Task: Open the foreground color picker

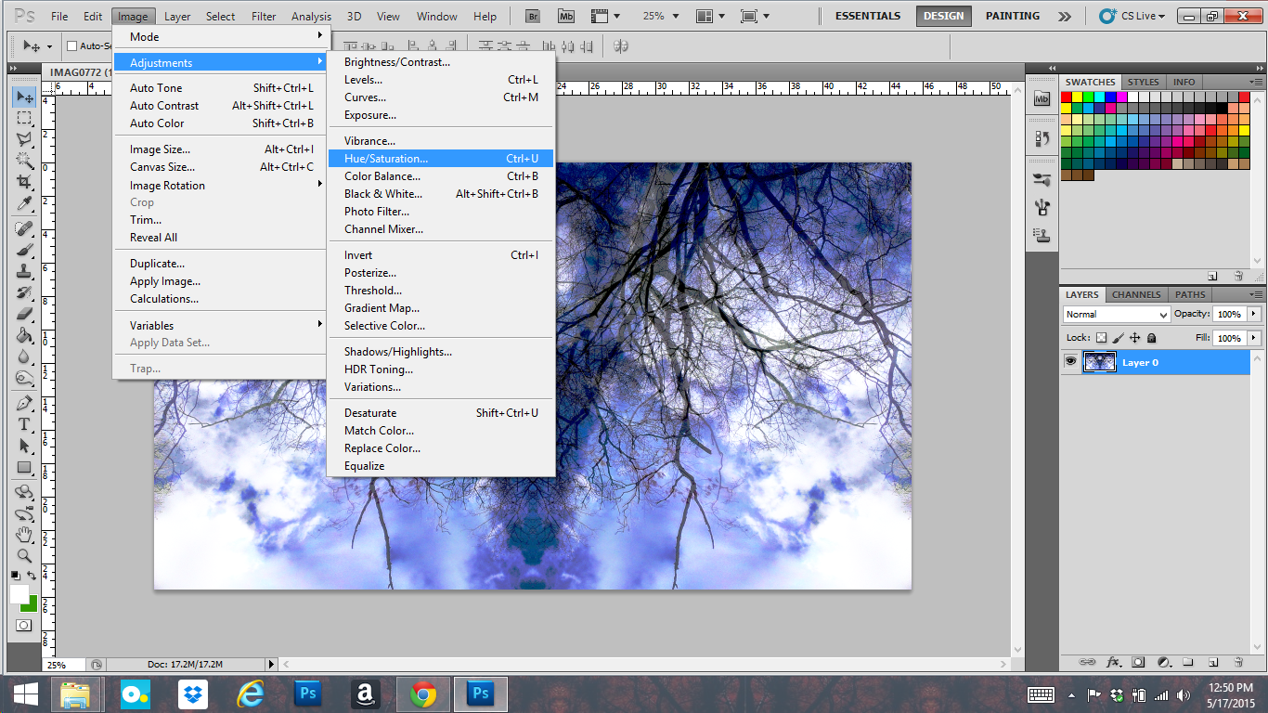Action: click(x=19, y=593)
